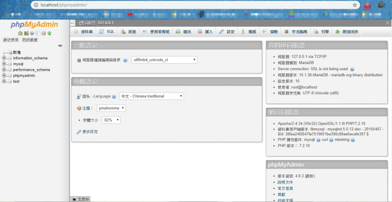This screenshot has height=202, width=392.
Task: Open the Chinese traditional language dropdown
Action: (152, 96)
